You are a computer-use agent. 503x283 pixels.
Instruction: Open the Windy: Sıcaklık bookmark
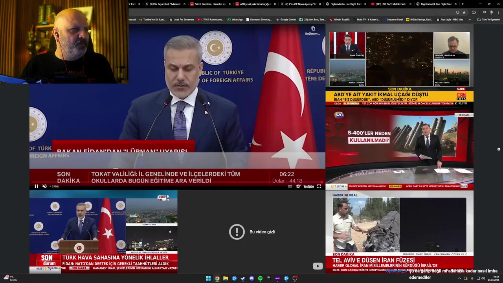[340, 19]
